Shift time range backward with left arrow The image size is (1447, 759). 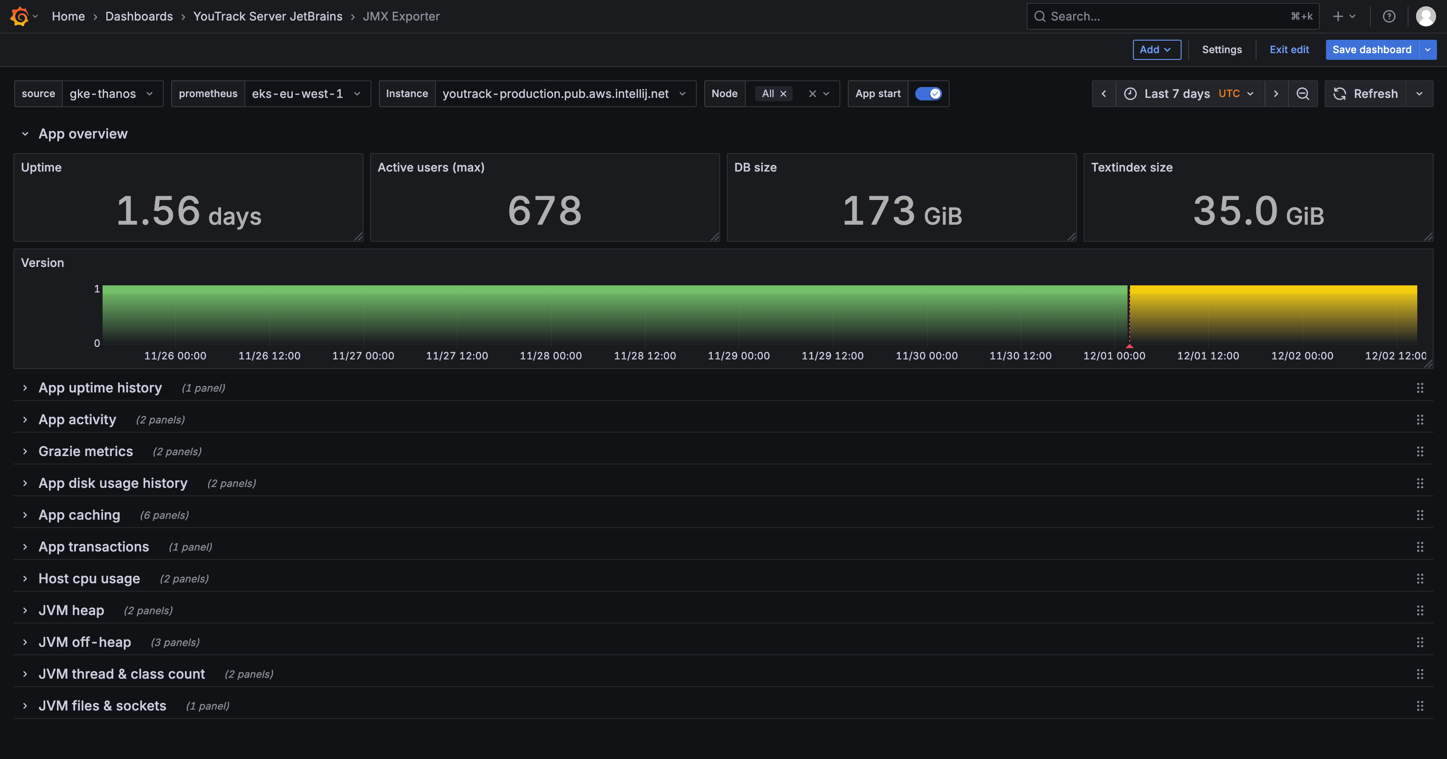1104,94
